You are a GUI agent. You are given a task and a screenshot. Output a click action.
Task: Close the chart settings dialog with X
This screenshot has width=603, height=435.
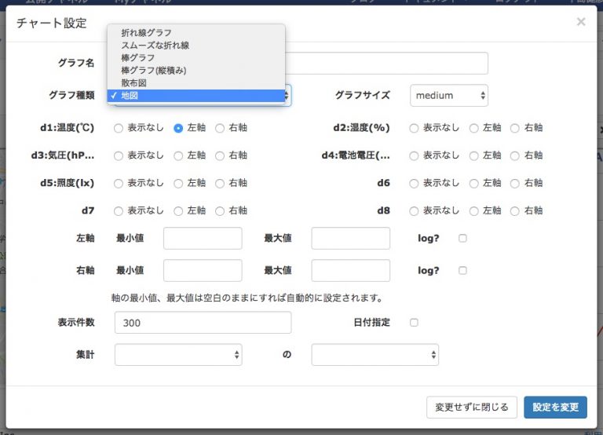tap(581, 22)
